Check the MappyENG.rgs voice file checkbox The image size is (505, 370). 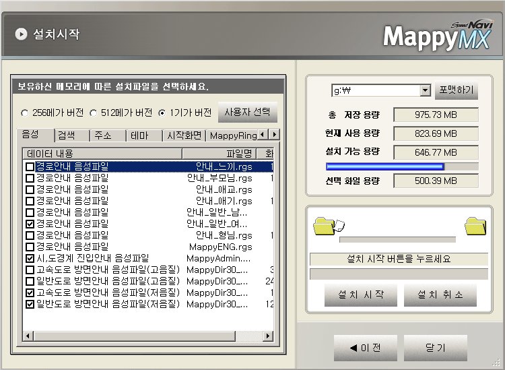click(x=30, y=247)
